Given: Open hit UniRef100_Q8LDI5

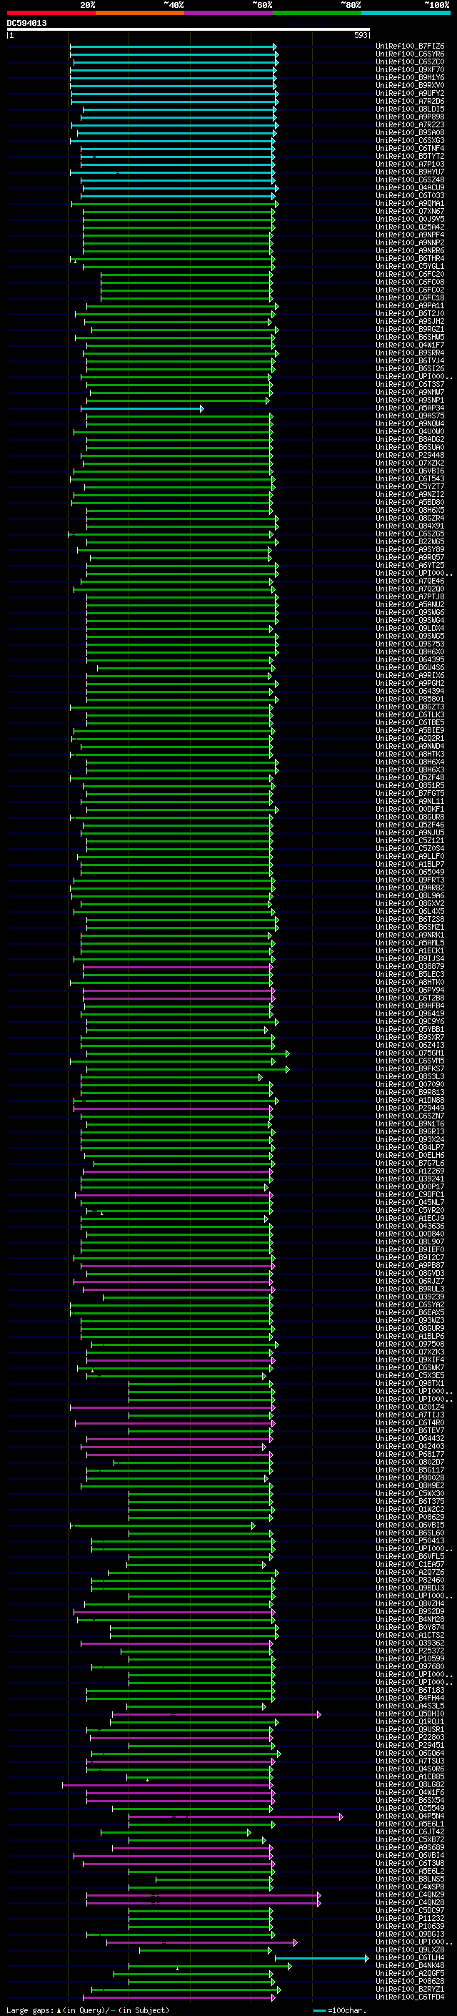Looking at the screenshot, I should coord(410,109).
